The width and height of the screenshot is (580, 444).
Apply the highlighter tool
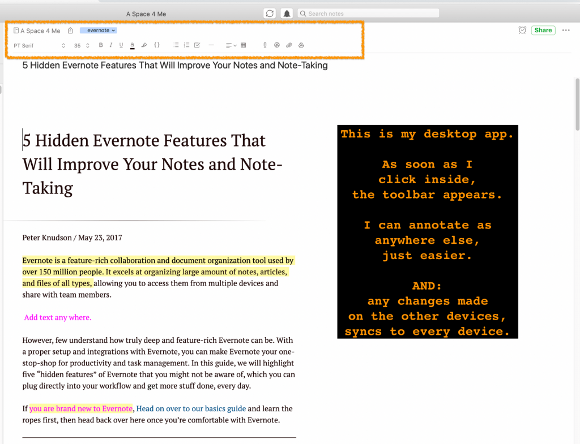click(x=144, y=45)
